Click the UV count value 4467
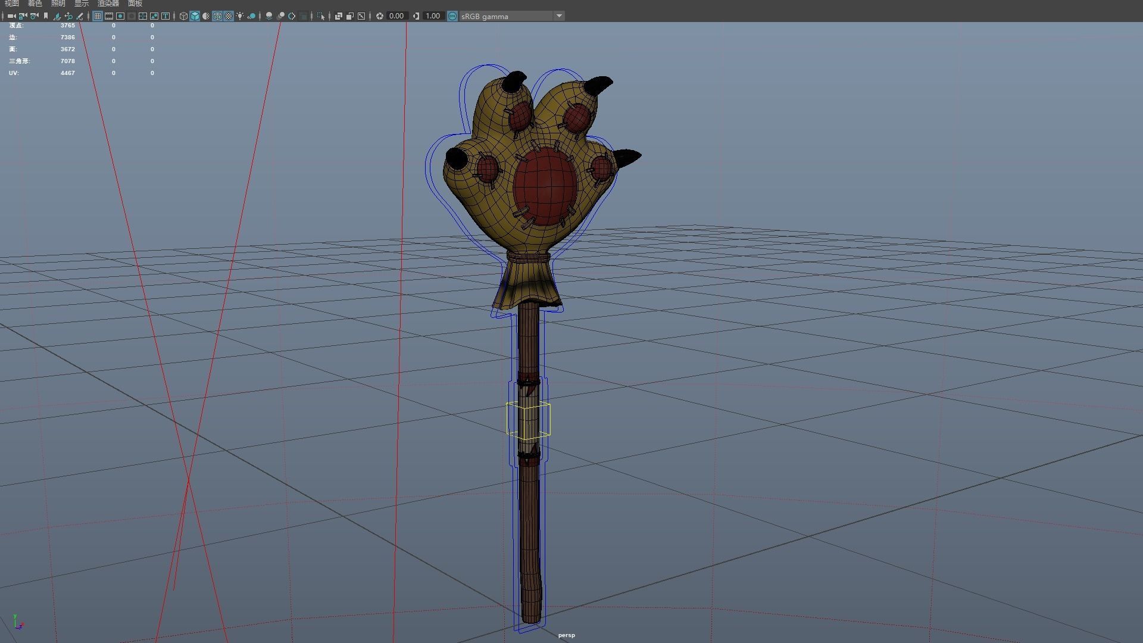This screenshot has height=643, width=1143. (67, 73)
